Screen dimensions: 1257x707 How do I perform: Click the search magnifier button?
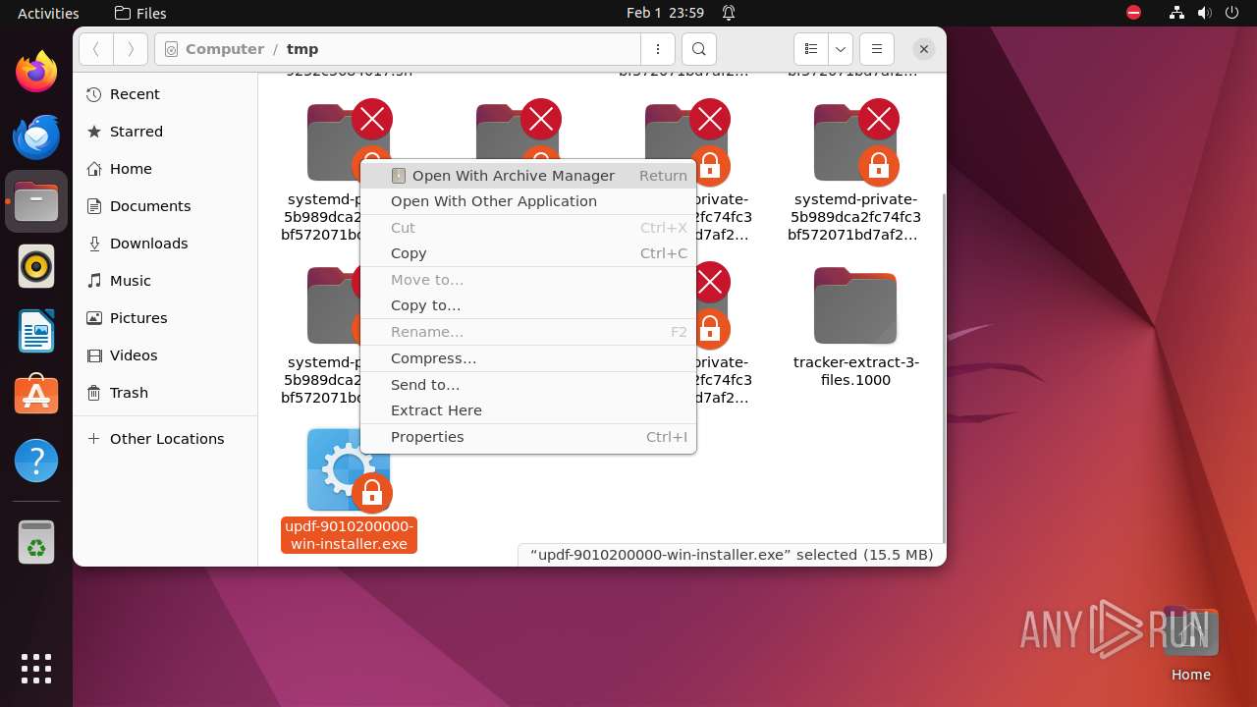pyautogui.click(x=698, y=49)
